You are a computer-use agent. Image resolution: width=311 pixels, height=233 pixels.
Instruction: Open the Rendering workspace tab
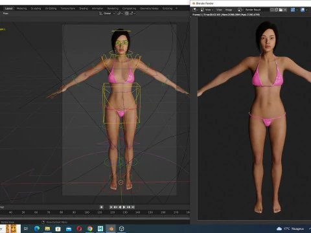coord(113,8)
